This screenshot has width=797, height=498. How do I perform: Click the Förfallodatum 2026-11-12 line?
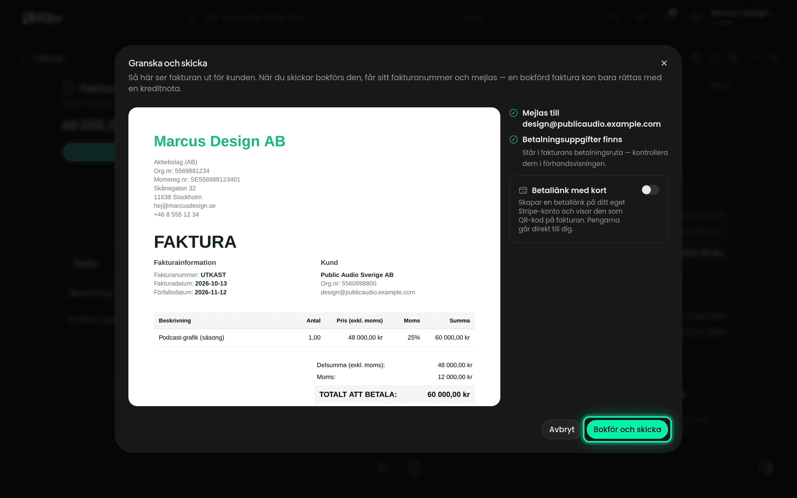pos(190,292)
